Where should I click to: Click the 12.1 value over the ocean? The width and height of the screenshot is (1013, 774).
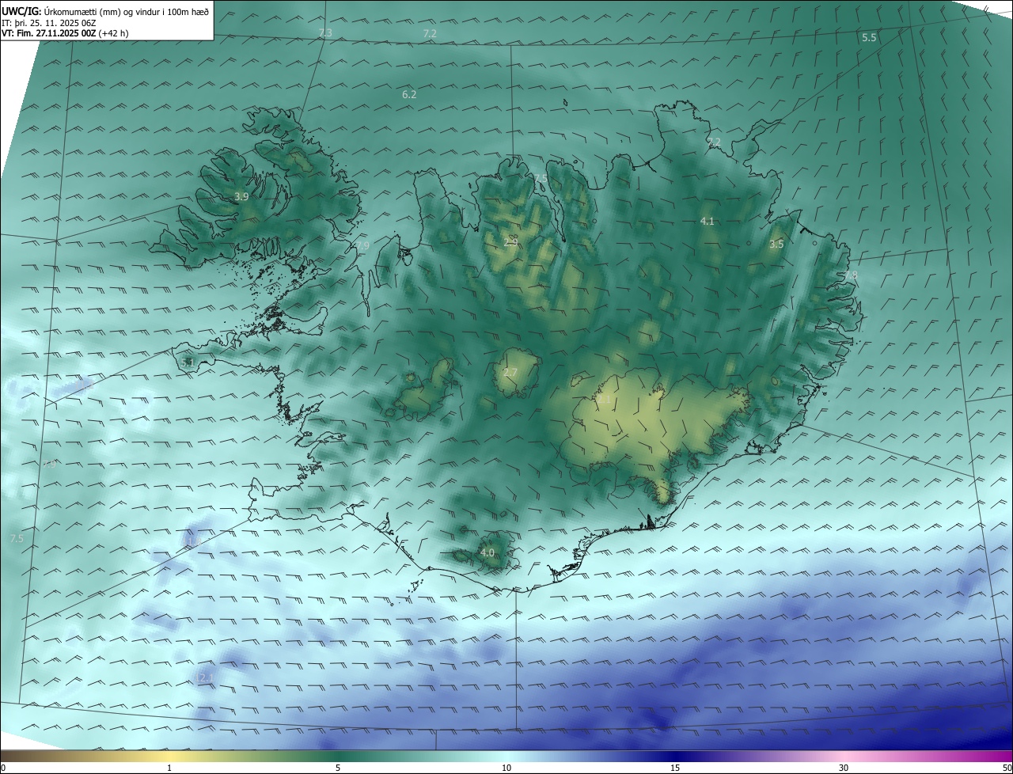205,677
